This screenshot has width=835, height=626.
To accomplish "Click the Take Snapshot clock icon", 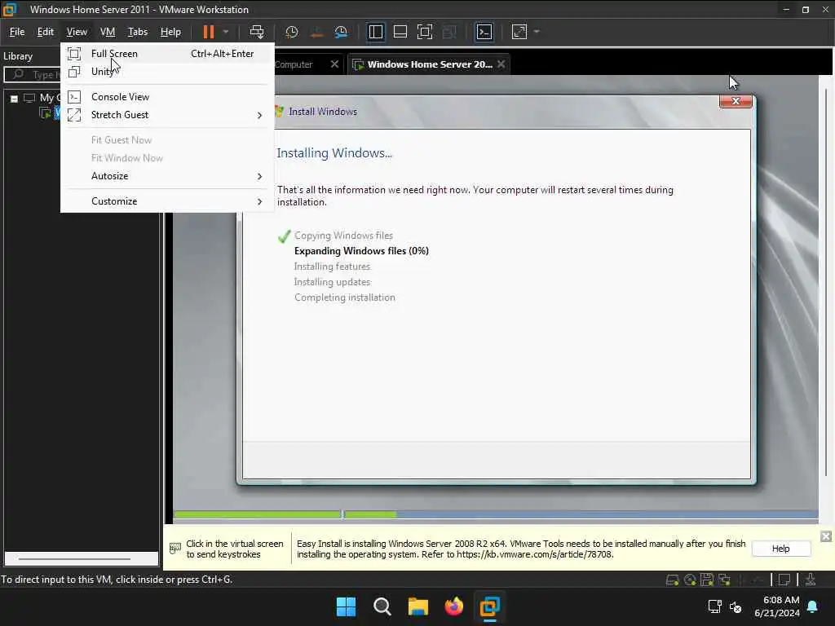I will pyautogui.click(x=291, y=32).
